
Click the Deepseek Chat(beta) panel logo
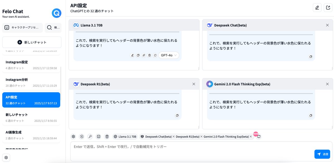click(x=210, y=25)
